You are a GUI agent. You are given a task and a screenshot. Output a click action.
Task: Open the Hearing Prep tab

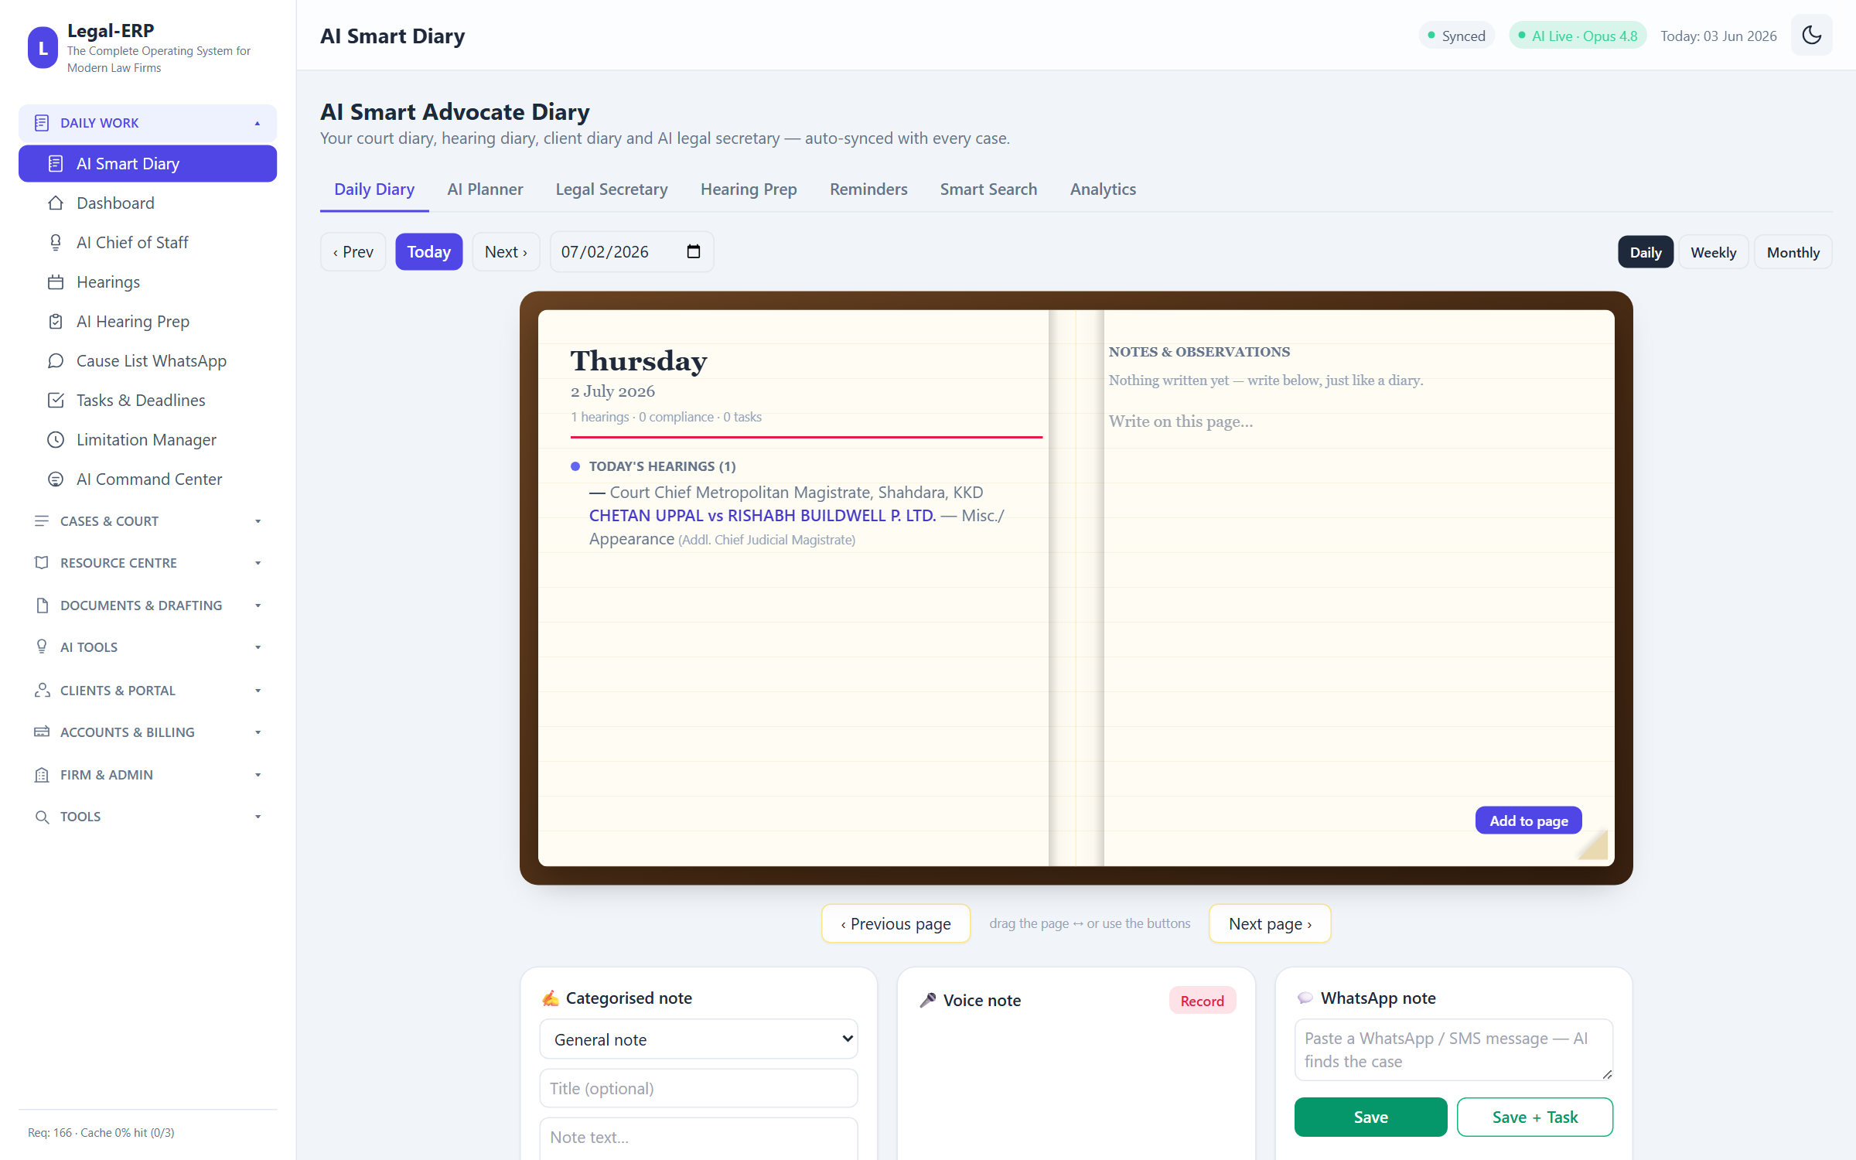[749, 189]
